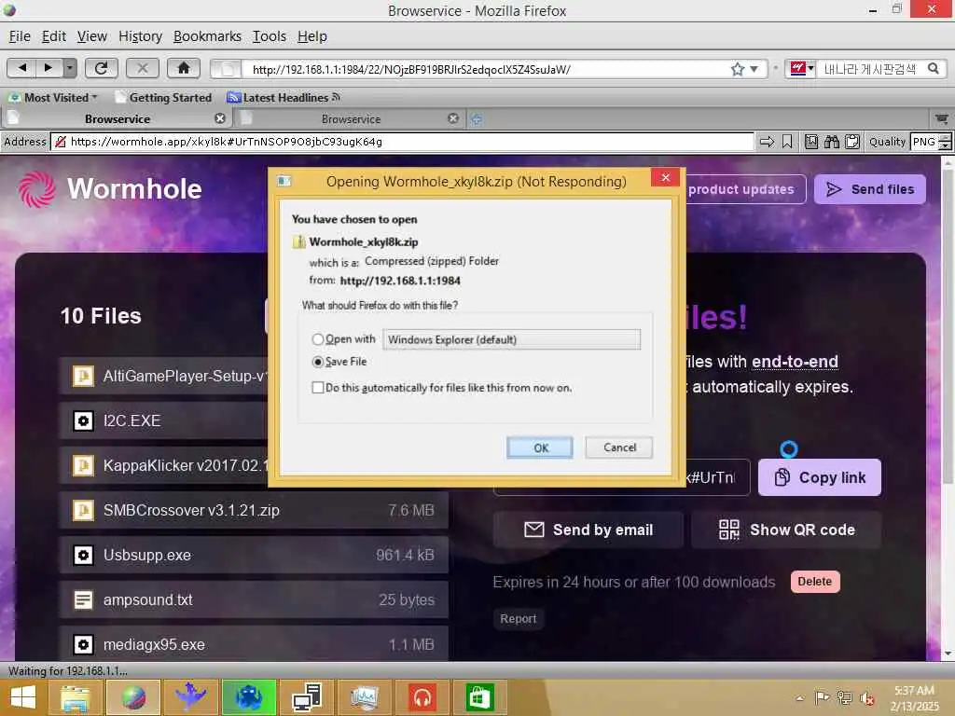
Task: Open the Windows Start button
Action: 22,697
